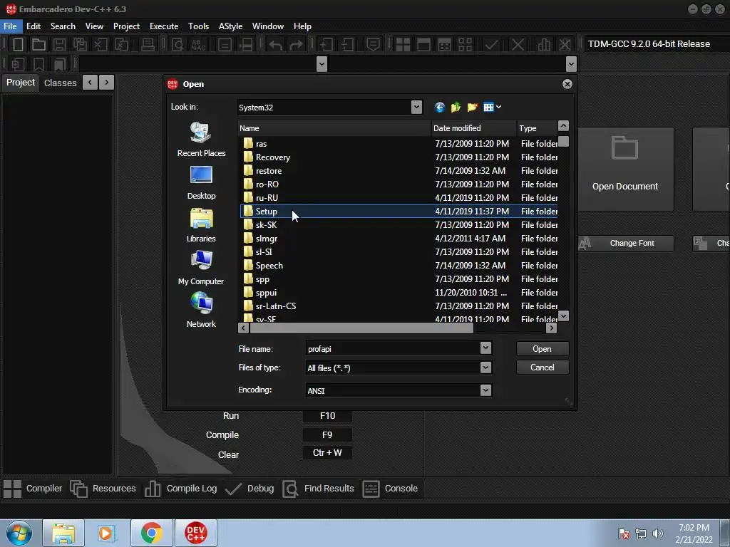Switch to the Classes tab
This screenshot has width=730, height=547.
pyautogui.click(x=60, y=83)
